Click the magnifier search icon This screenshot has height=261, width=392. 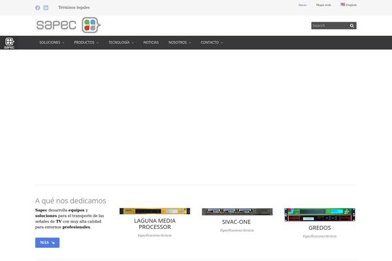(x=352, y=25)
